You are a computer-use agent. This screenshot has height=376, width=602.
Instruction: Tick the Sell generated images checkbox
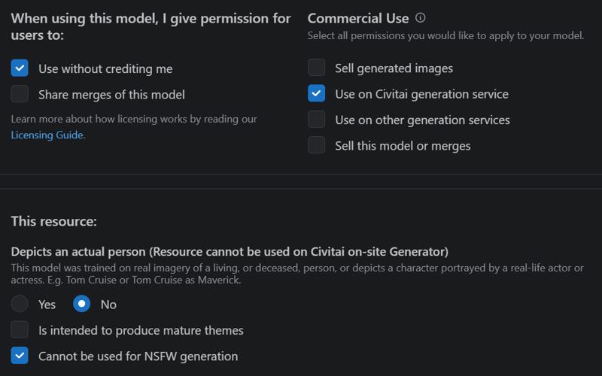tap(316, 68)
